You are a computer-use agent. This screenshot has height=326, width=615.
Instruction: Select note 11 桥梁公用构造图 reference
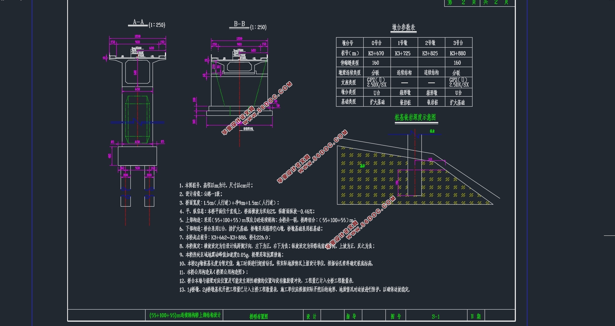click(214, 272)
